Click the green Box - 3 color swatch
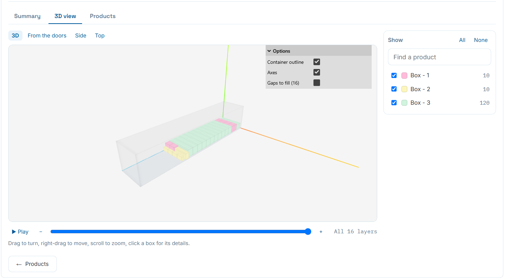Image resolution: width=505 pixels, height=278 pixels. click(x=404, y=103)
